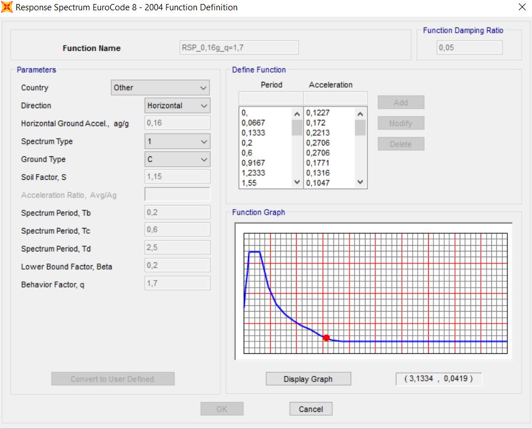Click the red marker on the function graph
The image size is (532, 429).
tap(327, 338)
